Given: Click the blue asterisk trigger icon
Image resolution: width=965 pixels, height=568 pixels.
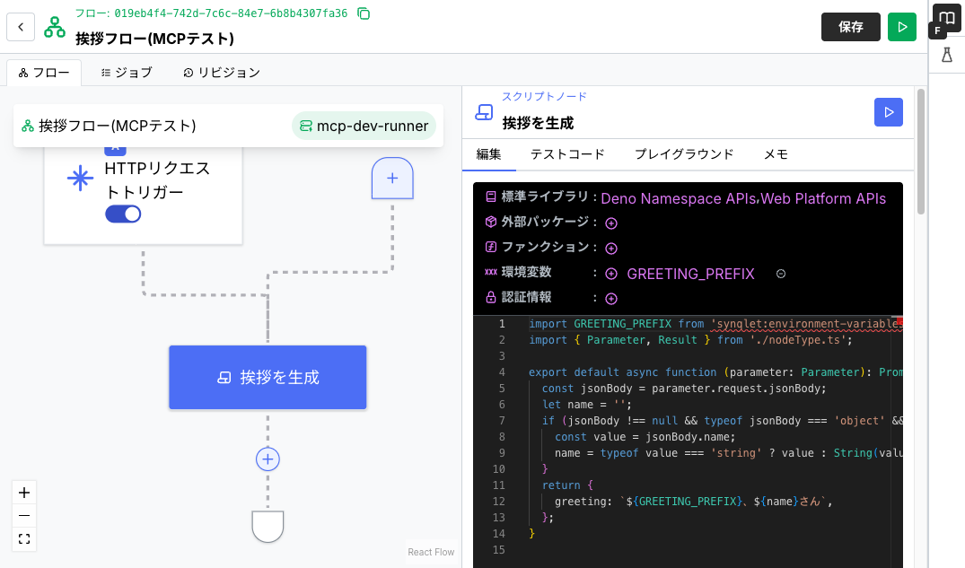Looking at the screenshot, I should click(80, 179).
